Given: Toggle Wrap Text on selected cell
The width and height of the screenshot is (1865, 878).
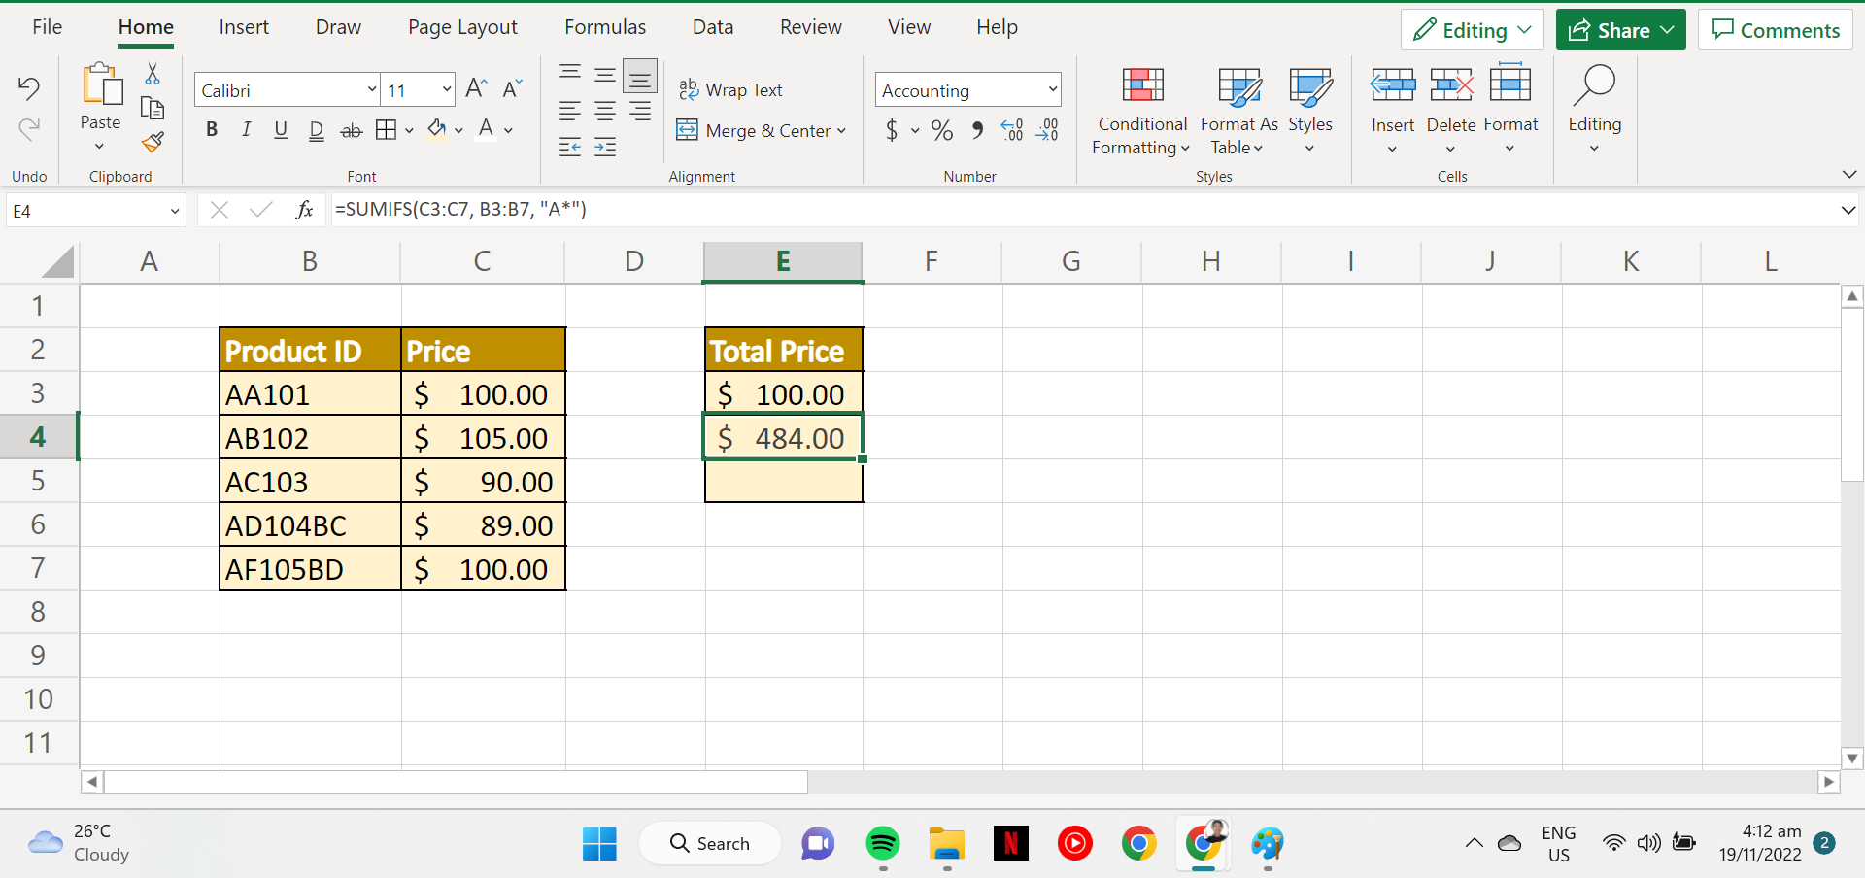Looking at the screenshot, I should 730,89.
